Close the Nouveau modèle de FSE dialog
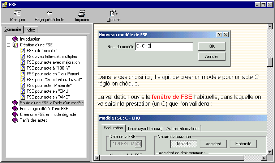 tap(226, 35)
